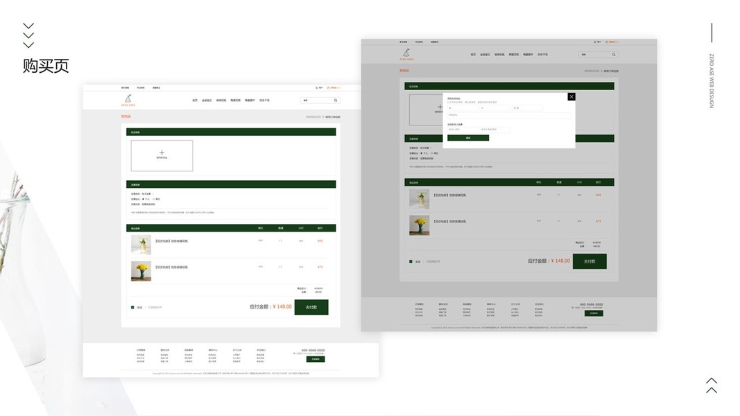
Task: Open the city dropdown in the address popup
Action: coord(494,108)
